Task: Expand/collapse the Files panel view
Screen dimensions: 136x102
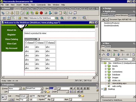Action: 133,55
